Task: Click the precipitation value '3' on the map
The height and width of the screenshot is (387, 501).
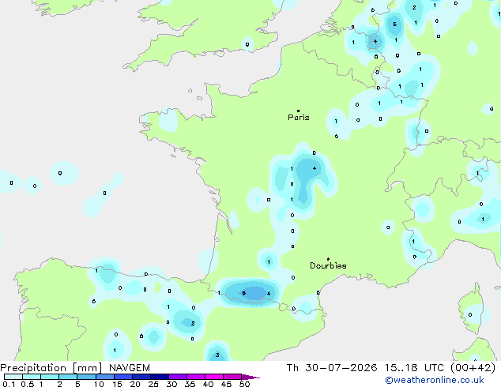Action: pyautogui.click(x=217, y=355)
